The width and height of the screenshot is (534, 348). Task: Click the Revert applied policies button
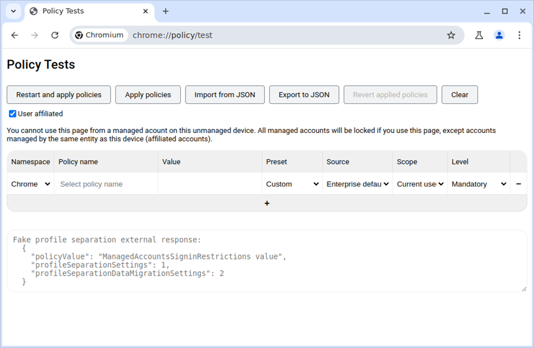[390, 94]
